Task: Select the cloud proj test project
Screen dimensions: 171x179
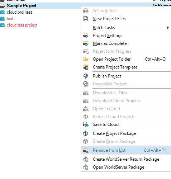Action: click(x=19, y=12)
